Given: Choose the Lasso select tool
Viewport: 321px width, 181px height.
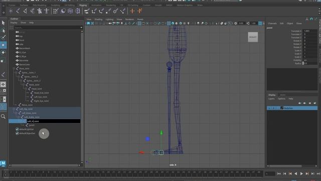Looking at the screenshot, I should [4, 30].
